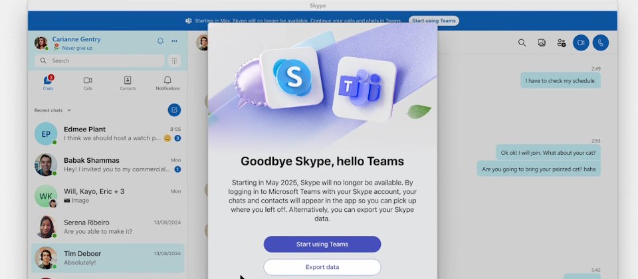Click the new chat compose button

tap(174, 110)
